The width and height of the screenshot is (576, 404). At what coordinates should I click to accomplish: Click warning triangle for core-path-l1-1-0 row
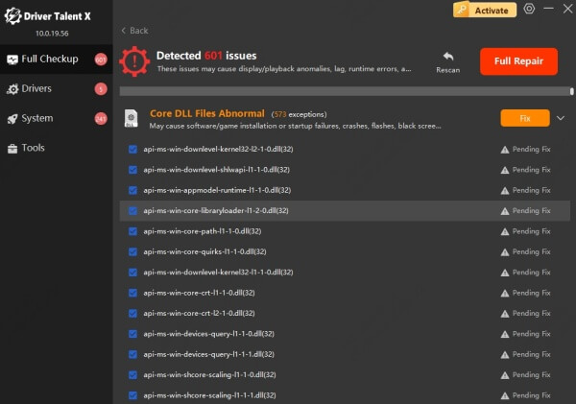[505, 232]
